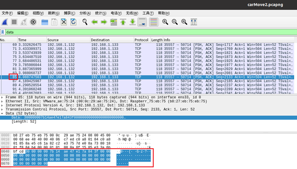Expand the Ethernet II section
Screen dimensions: 297x169
[2, 102]
